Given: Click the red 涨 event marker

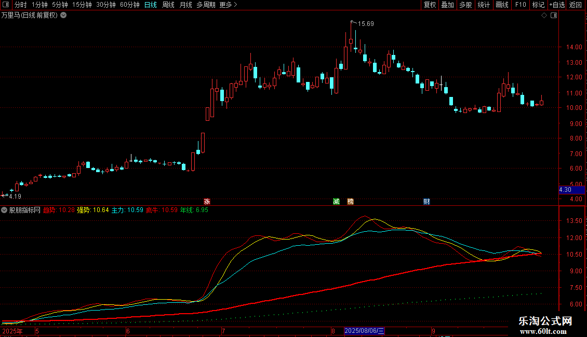Looking at the screenshot, I should (x=207, y=202).
